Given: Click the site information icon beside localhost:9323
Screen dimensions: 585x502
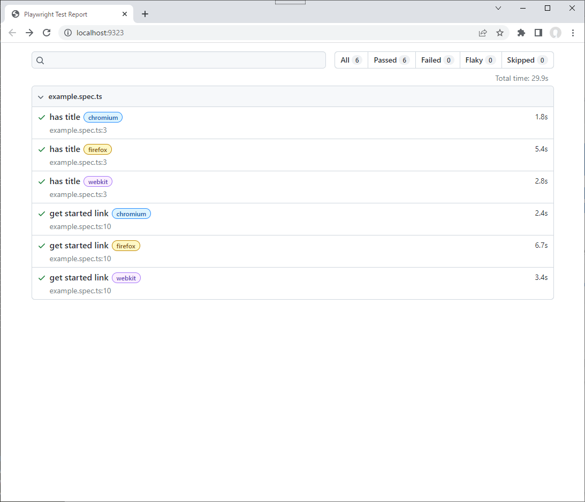Looking at the screenshot, I should [67, 33].
